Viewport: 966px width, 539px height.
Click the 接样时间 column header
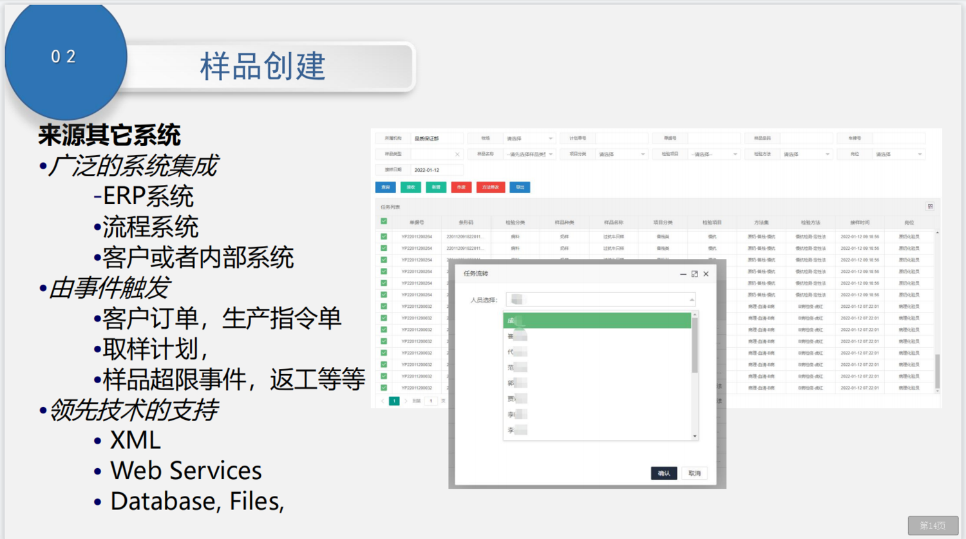pyautogui.click(x=860, y=222)
